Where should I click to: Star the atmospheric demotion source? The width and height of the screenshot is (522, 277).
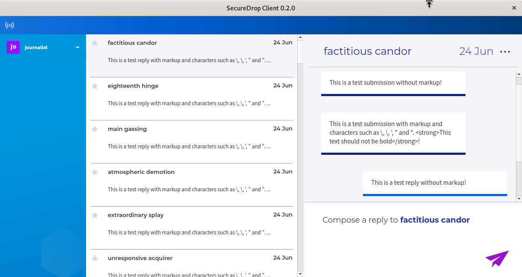pyautogui.click(x=95, y=172)
